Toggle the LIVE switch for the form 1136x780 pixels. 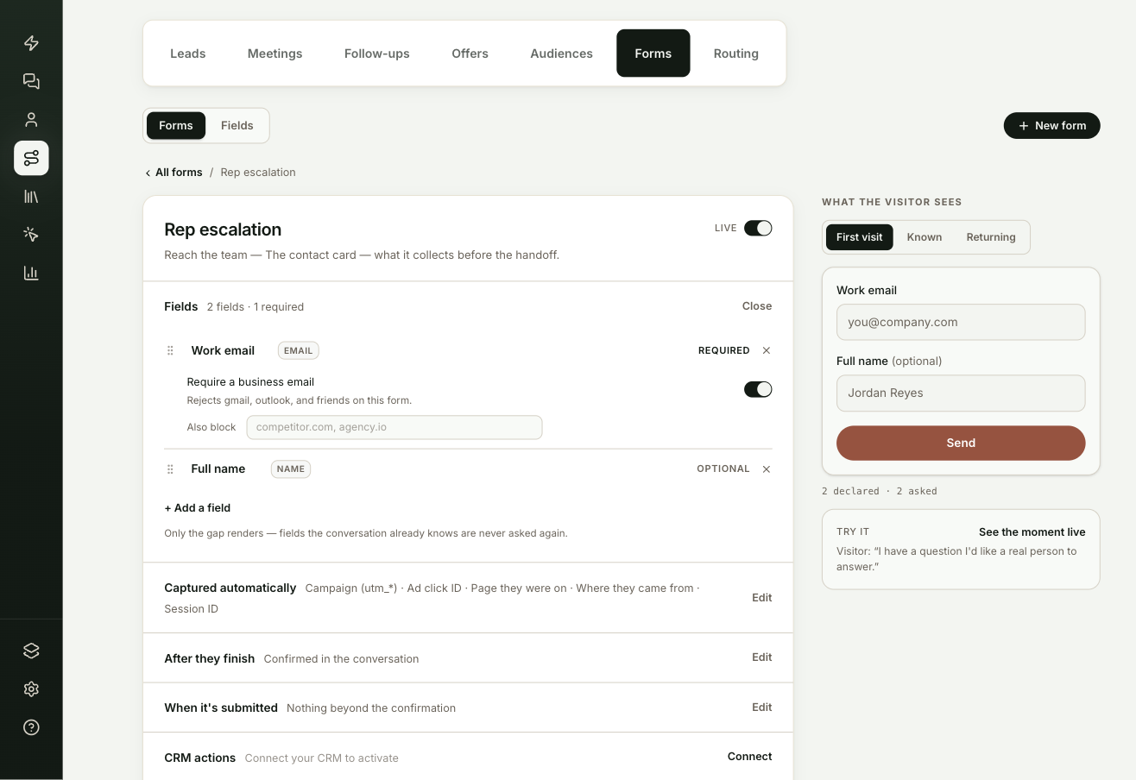758,228
